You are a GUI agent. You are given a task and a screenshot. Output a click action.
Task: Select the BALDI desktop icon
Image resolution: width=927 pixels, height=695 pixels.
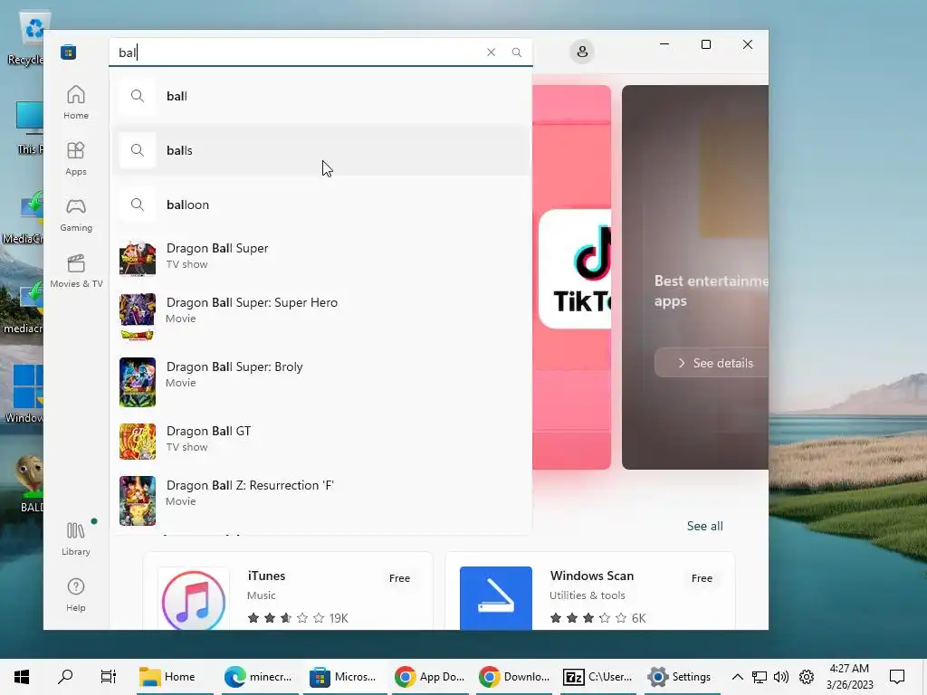point(30,483)
